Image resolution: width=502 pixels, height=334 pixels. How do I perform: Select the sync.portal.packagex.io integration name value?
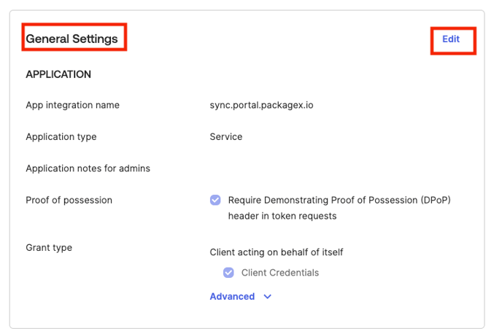tap(261, 105)
